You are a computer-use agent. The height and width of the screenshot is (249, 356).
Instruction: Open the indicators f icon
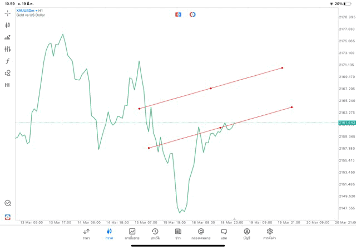click(7, 61)
